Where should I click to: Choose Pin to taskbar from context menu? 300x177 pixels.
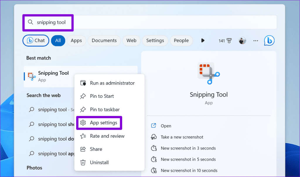pos(110,110)
